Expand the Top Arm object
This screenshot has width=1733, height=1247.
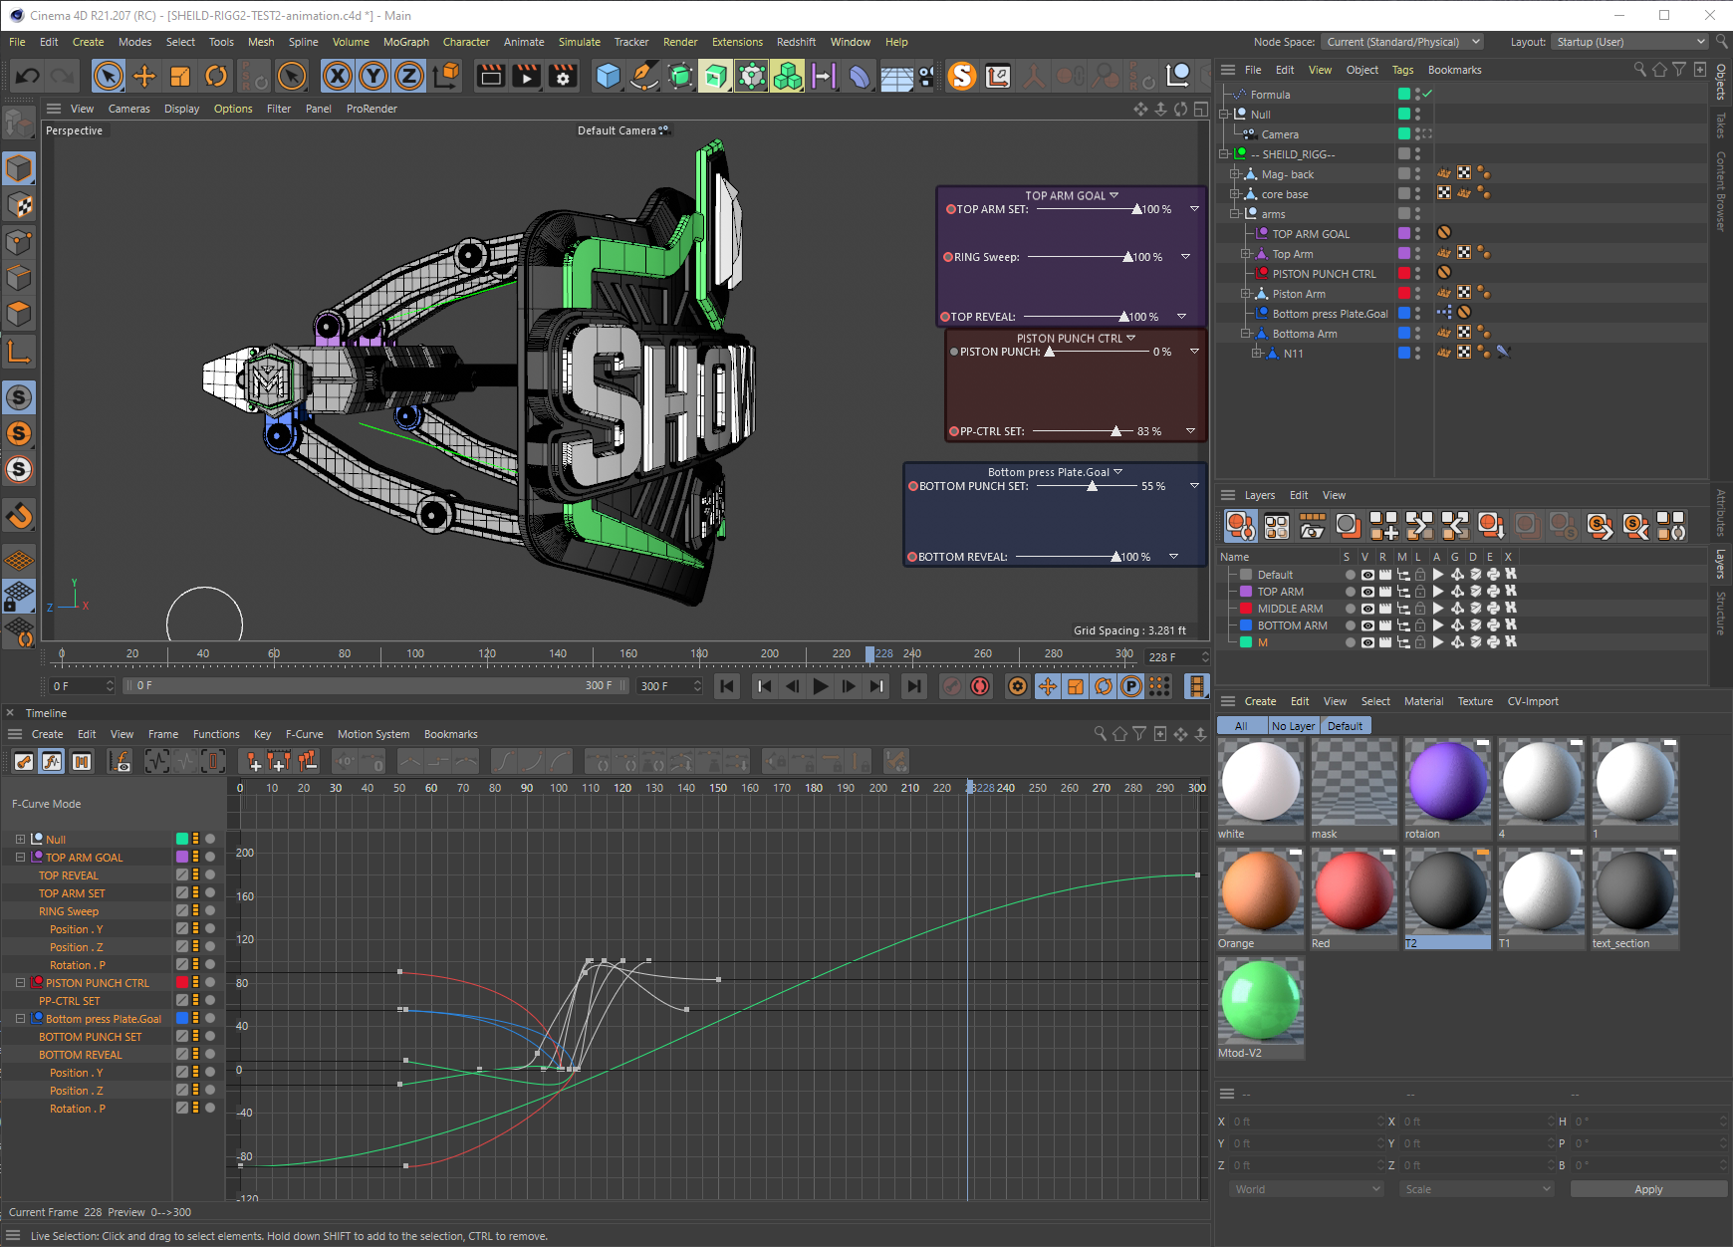click(x=1246, y=254)
